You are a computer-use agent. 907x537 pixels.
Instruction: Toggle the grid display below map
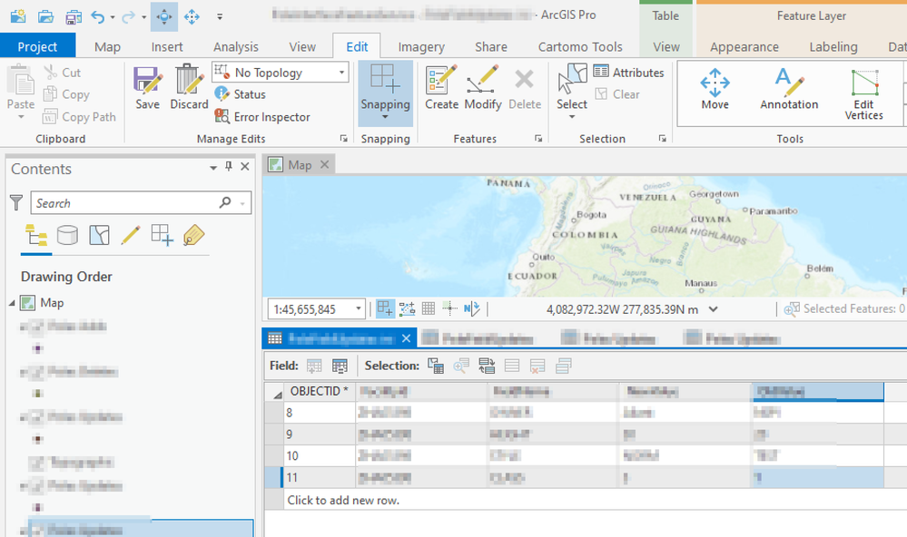[428, 309]
